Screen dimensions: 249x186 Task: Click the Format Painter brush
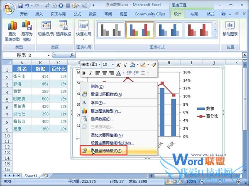154,65
